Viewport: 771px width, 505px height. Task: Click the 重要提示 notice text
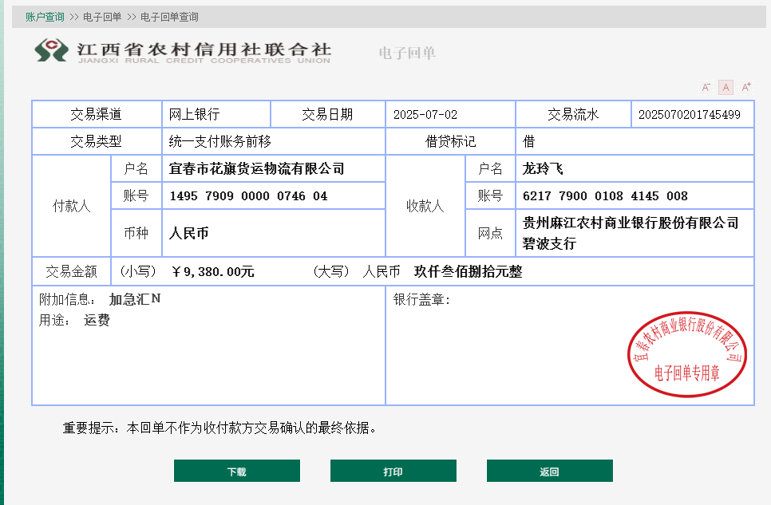[x=219, y=428]
